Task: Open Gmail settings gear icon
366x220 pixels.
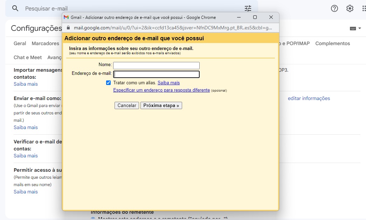Action: pyautogui.click(x=350, y=9)
